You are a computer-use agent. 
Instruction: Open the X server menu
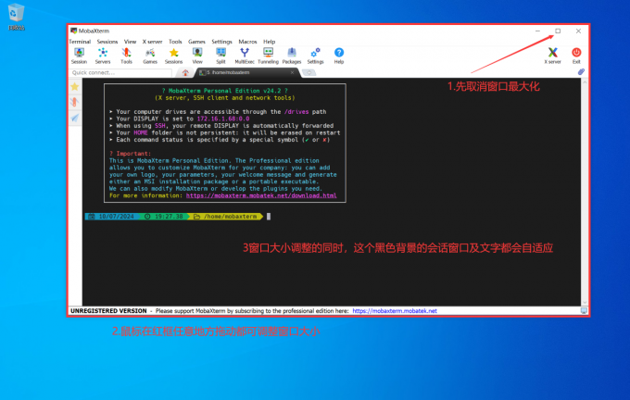coord(152,42)
